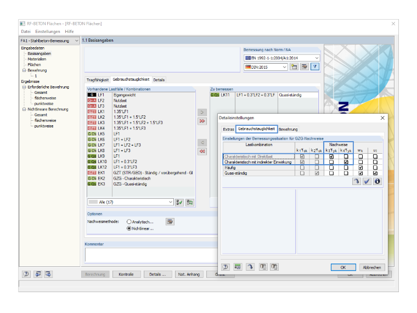
Task: Toggle the k2*fck checkbox in the Quasi-ständig row
Action: 317,174
